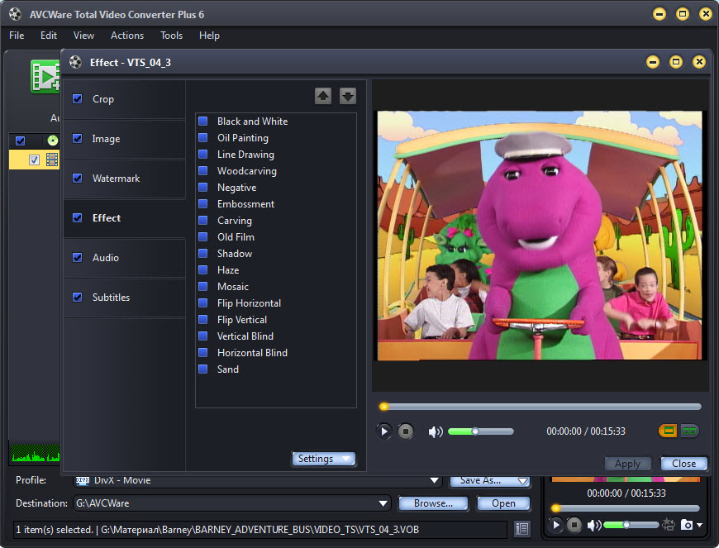
Task: Open the Actions menu
Action: [x=126, y=36]
